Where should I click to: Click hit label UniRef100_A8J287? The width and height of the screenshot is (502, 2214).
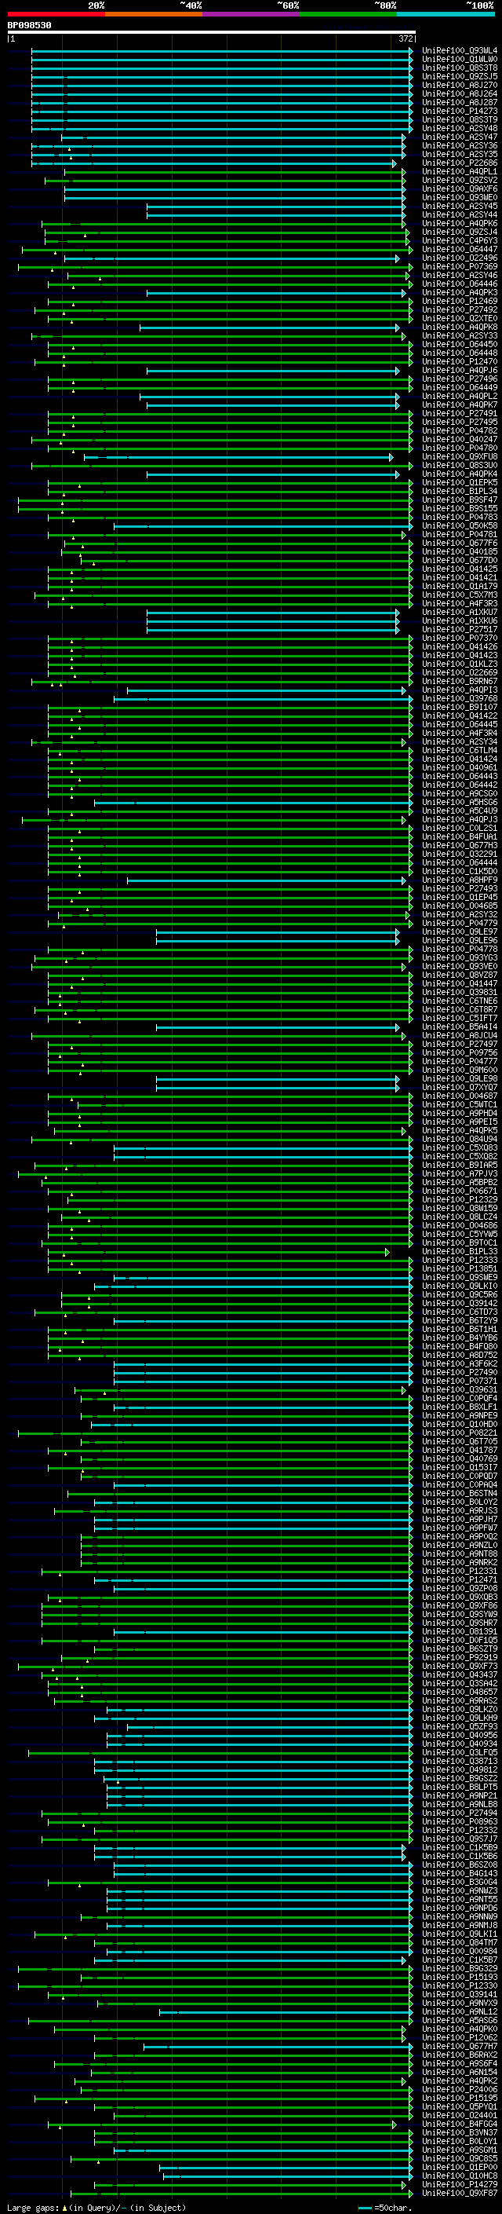(459, 102)
